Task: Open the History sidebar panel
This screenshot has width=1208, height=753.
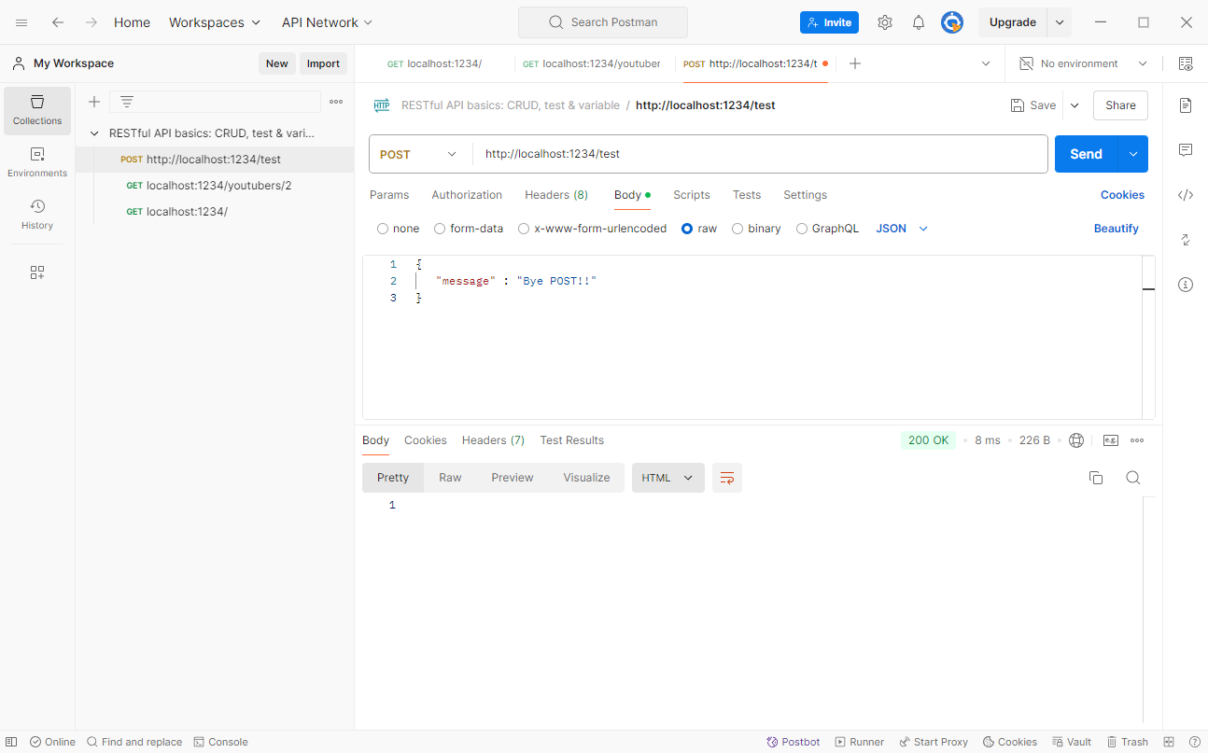Action: tap(37, 215)
